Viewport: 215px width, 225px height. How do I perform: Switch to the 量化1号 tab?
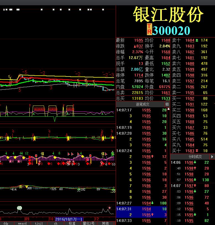tap(89, 223)
